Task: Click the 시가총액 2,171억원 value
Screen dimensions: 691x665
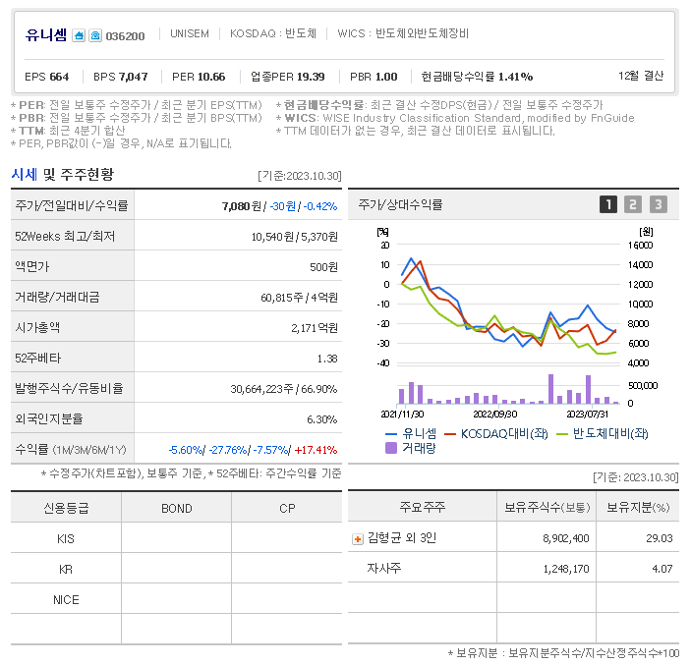Action: click(x=315, y=328)
